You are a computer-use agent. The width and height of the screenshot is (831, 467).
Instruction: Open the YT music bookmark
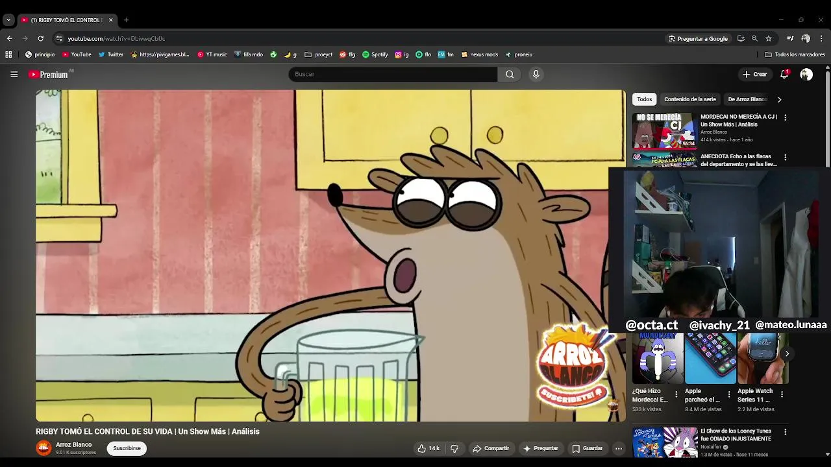[x=212, y=54]
